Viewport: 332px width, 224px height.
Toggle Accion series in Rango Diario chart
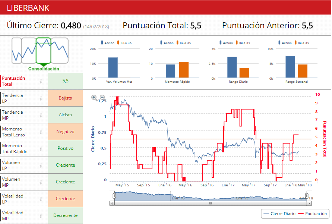pyautogui.click(x=226, y=43)
